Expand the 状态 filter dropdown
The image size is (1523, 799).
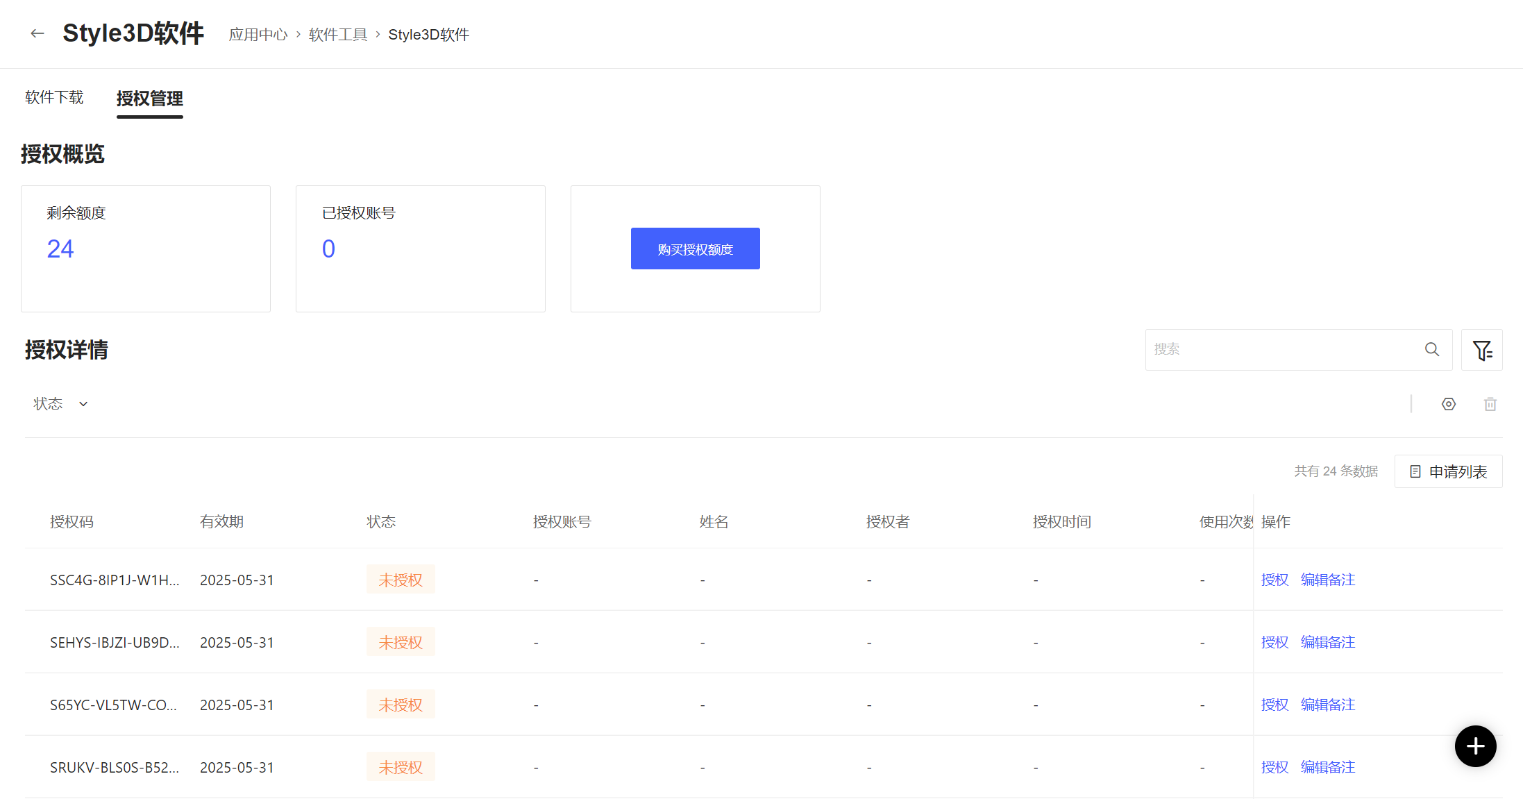point(60,404)
